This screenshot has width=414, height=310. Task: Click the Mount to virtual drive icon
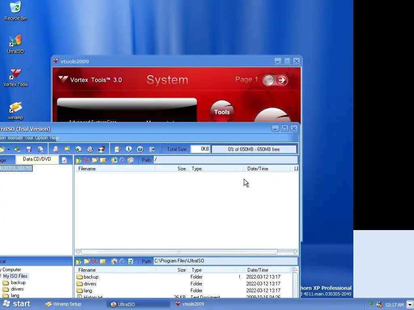pos(90,149)
